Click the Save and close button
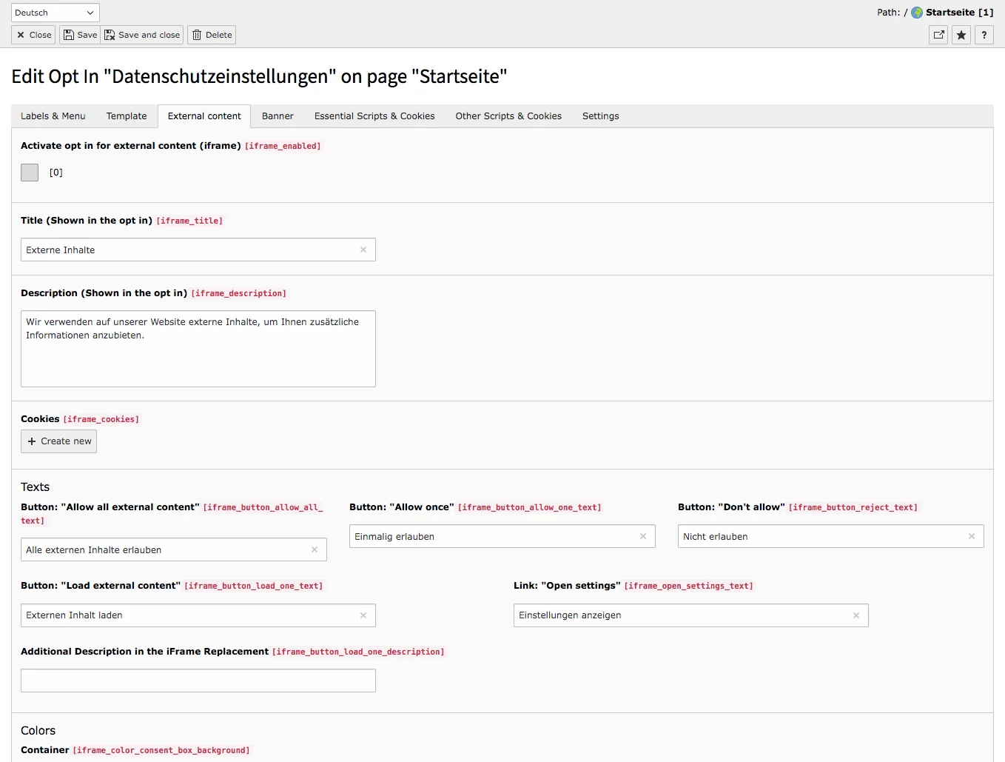Viewport: 1005px width, 762px height. (141, 35)
